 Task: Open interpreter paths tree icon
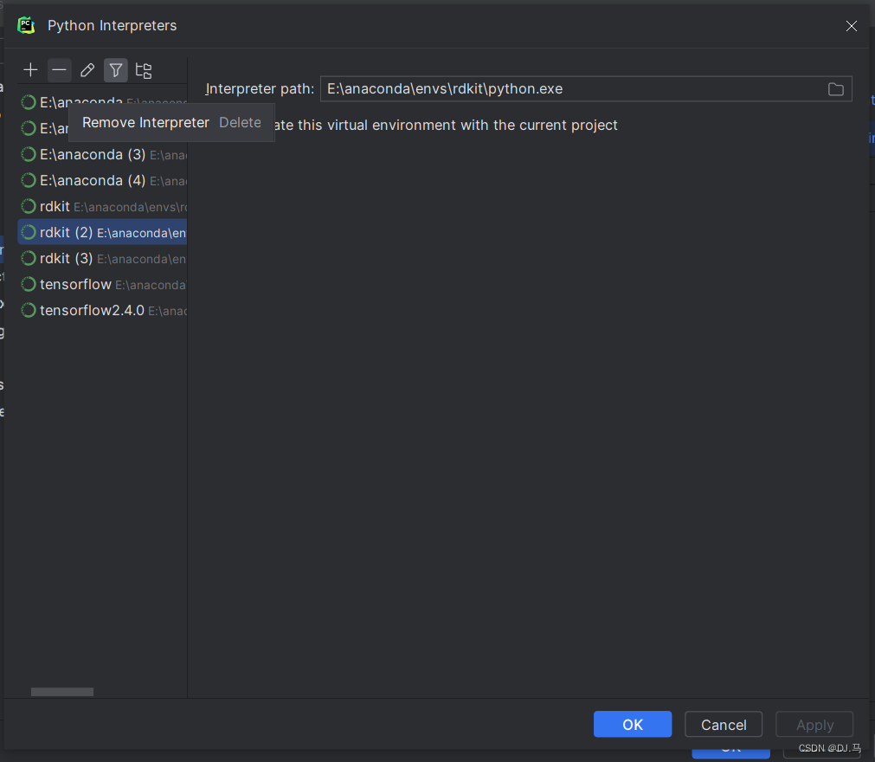click(144, 70)
